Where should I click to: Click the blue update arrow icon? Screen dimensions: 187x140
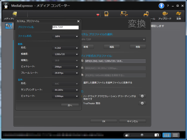pyautogui.click(x=161, y=6)
